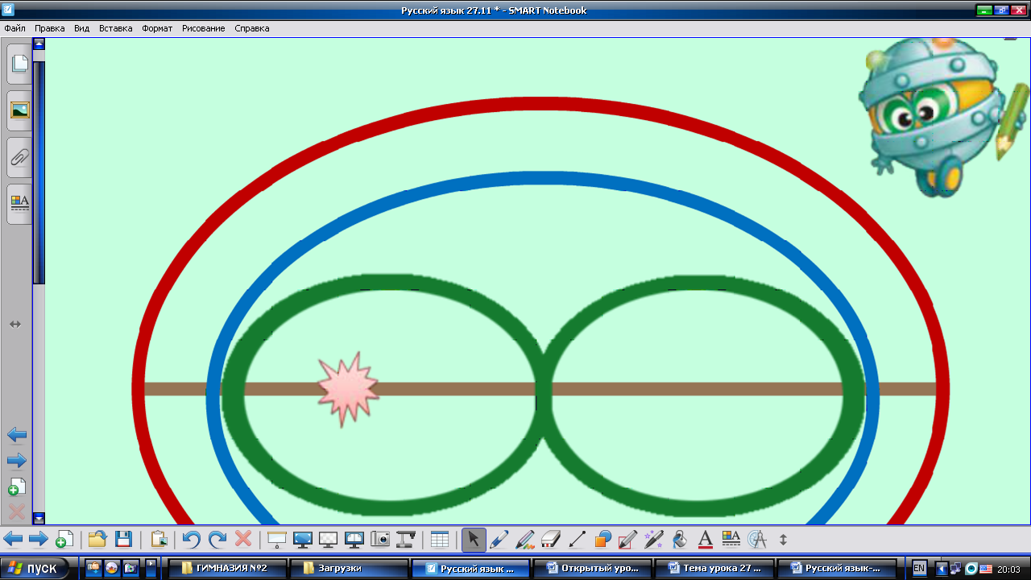The image size is (1031, 580).
Task: Activate the Magic Pen tool
Action: (x=653, y=539)
